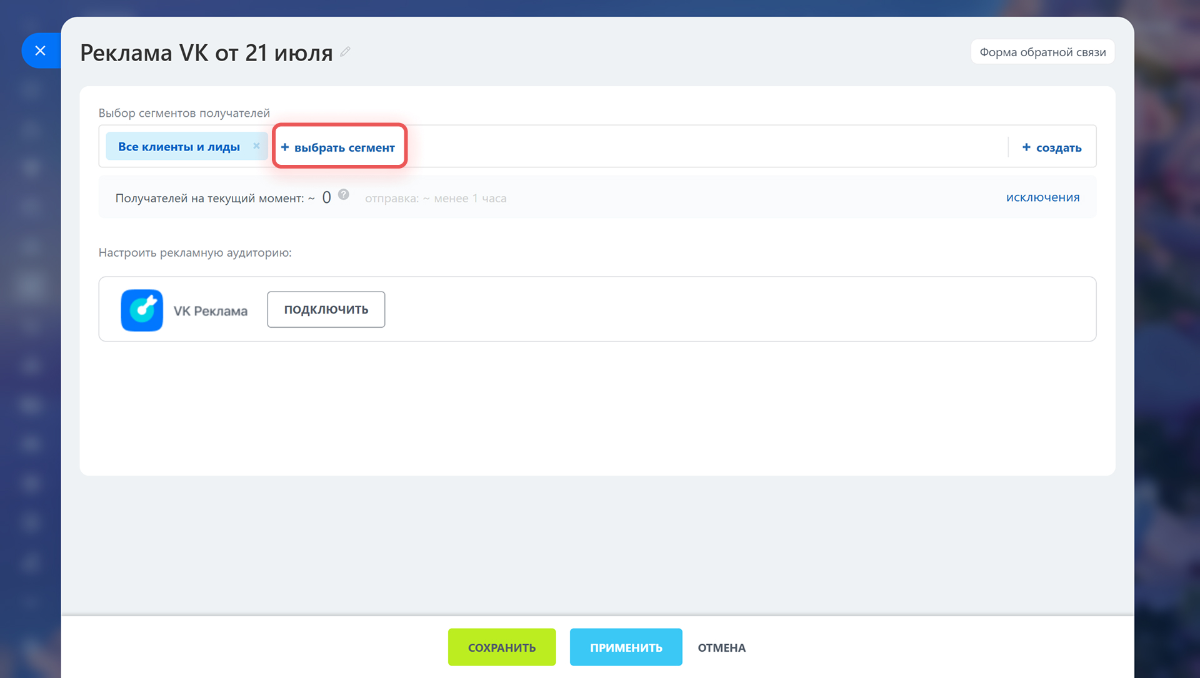Click the отправка: ~ менее 1 часа text
This screenshot has height=678, width=1200.
[436, 199]
